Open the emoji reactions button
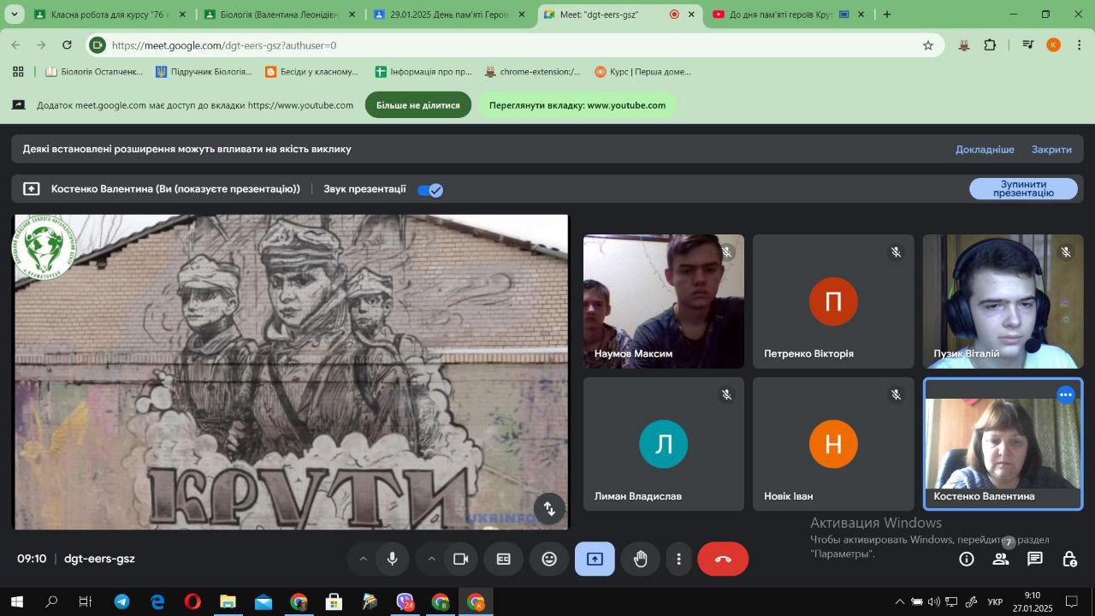This screenshot has height=616, width=1095. coord(549,559)
